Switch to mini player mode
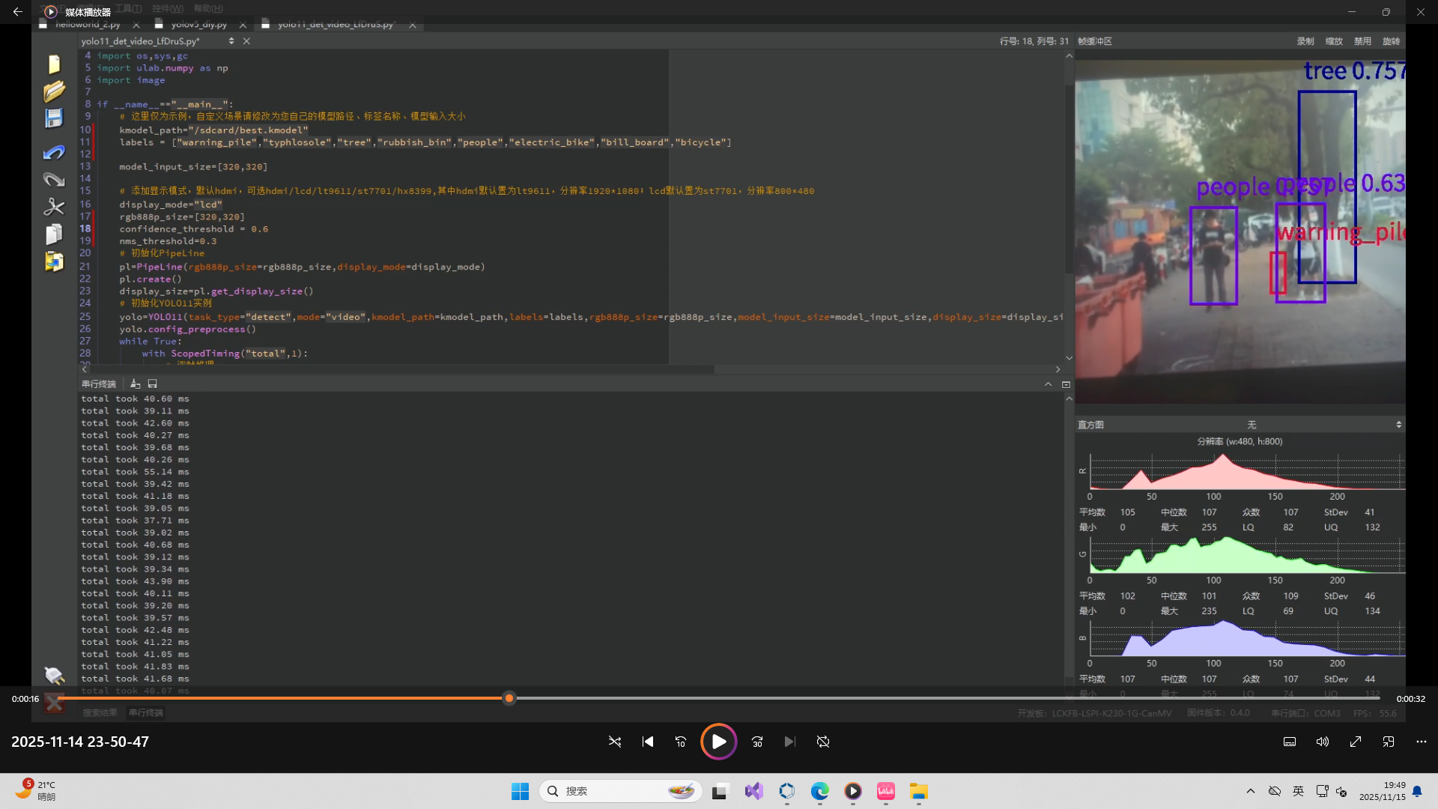 [x=1389, y=742]
